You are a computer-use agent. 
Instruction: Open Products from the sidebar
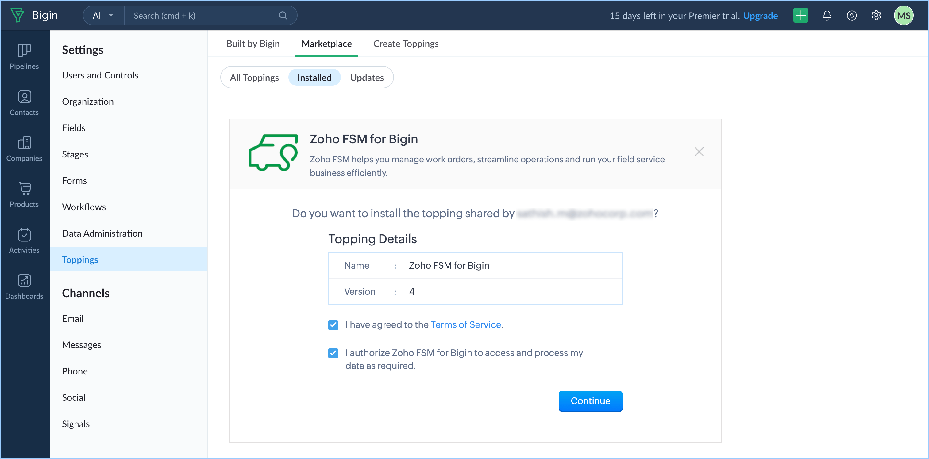(24, 195)
